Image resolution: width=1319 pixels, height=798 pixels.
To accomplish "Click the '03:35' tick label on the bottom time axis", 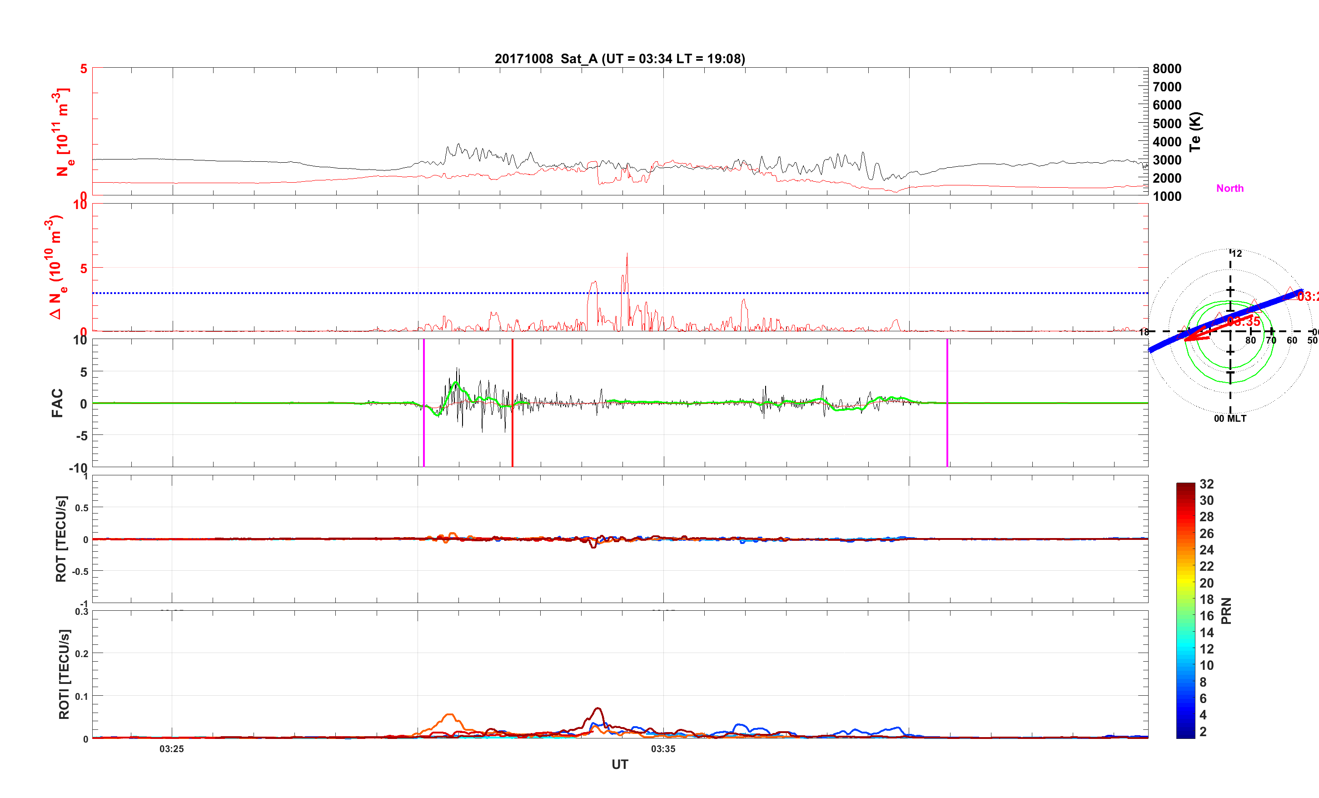I will [x=663, y=749].
